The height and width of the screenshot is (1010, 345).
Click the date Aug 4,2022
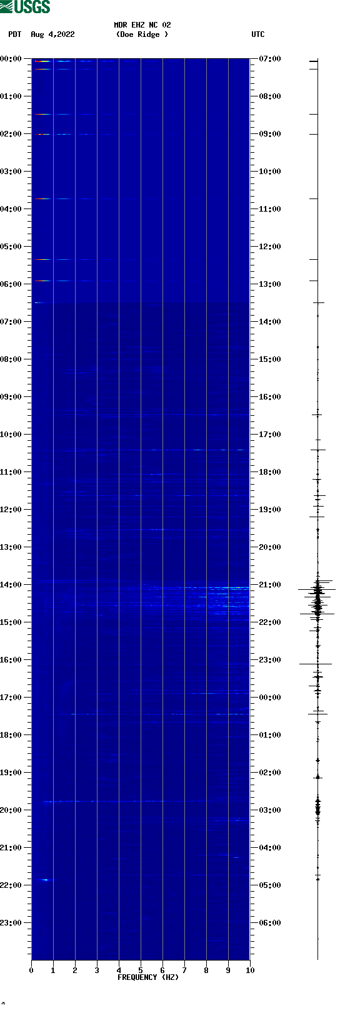[52, 34]
